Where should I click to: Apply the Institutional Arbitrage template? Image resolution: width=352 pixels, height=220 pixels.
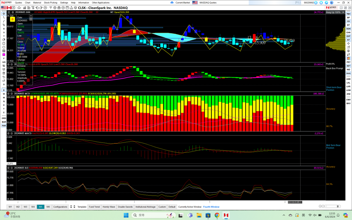tap(145, 207)
